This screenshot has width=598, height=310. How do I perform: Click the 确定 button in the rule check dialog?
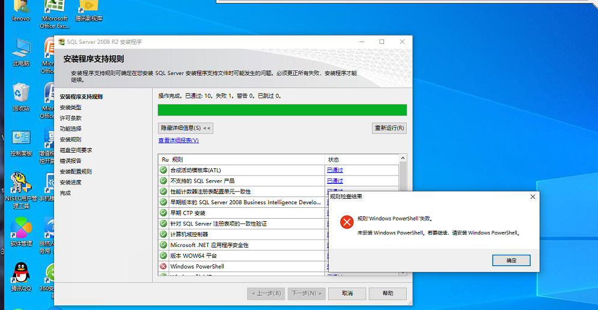[511, 260]
